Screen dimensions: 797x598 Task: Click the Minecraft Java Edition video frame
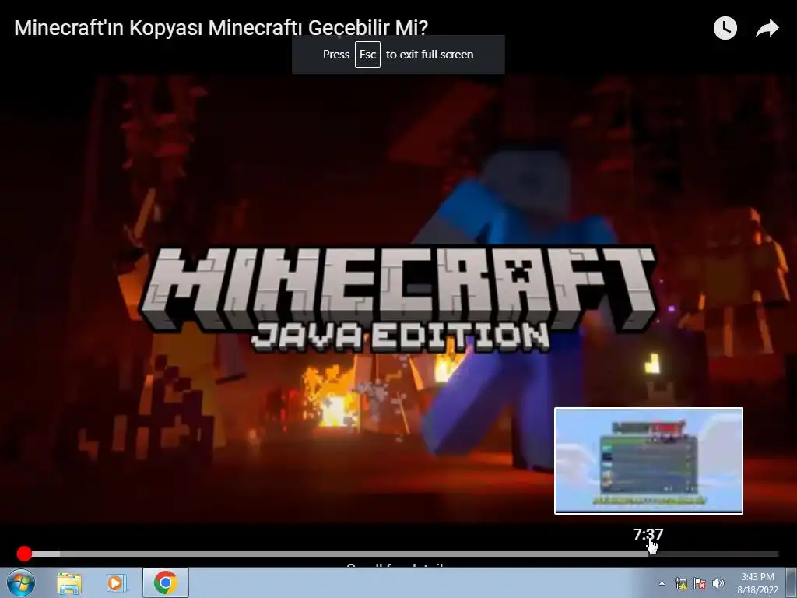[398, 298]
